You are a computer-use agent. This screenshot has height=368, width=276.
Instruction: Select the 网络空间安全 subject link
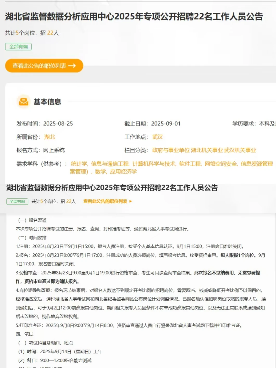point(221,164)
